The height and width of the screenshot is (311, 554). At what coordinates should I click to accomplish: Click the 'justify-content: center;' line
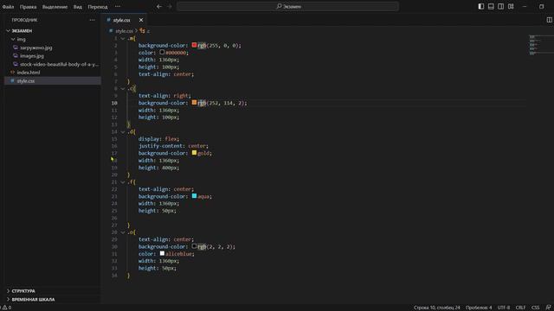coord(173,146)
